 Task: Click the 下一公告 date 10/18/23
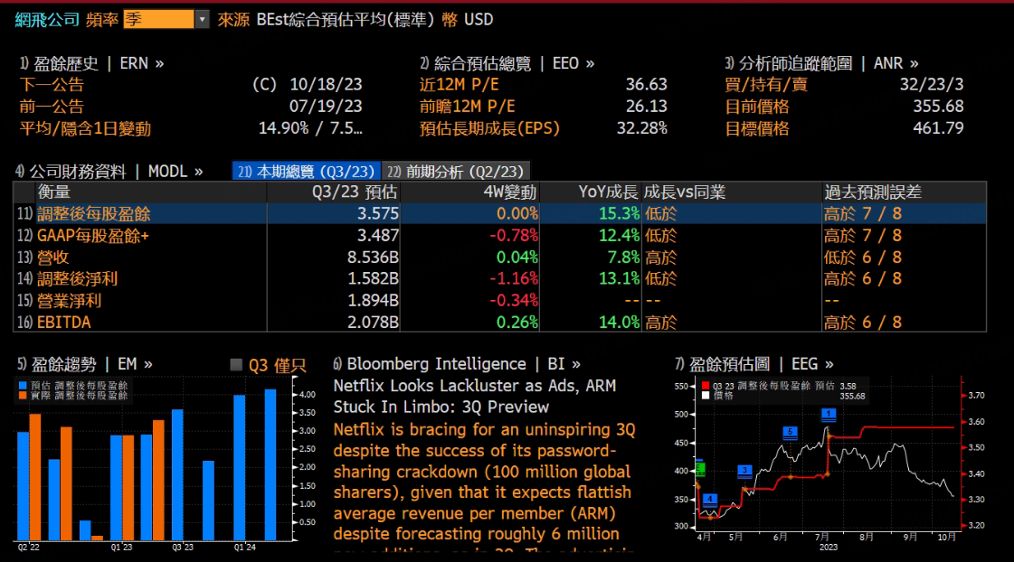tap(326, 85)
